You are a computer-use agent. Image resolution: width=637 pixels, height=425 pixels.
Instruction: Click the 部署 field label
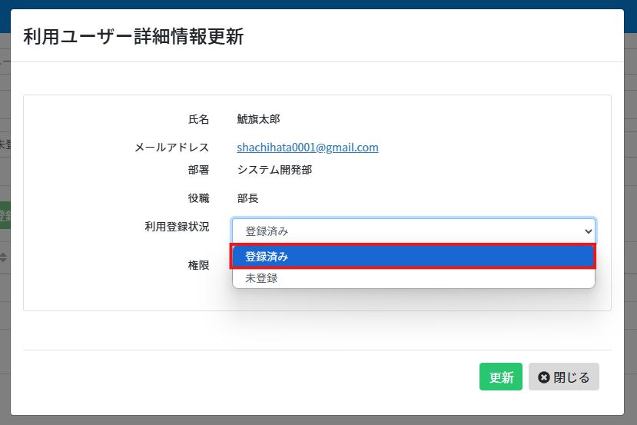198,170
